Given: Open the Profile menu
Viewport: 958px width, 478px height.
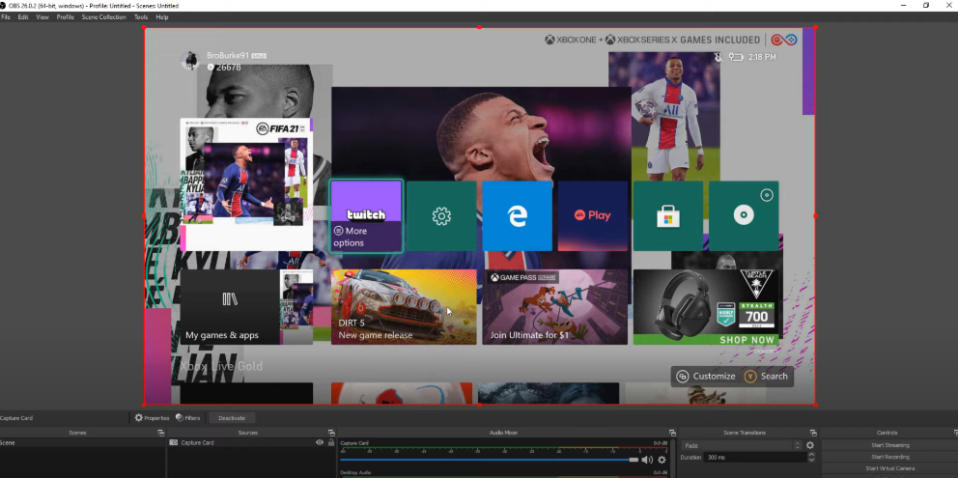Looking at the screenshot, I should coord(66,17).
